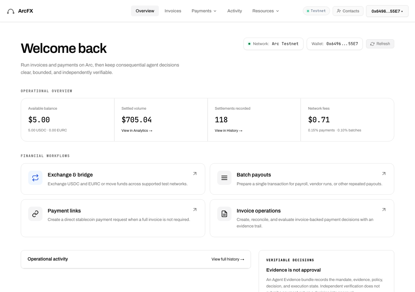Click the Payment links card title
The height and width of the screenshot is (292, 415).
tap(64, 211)
